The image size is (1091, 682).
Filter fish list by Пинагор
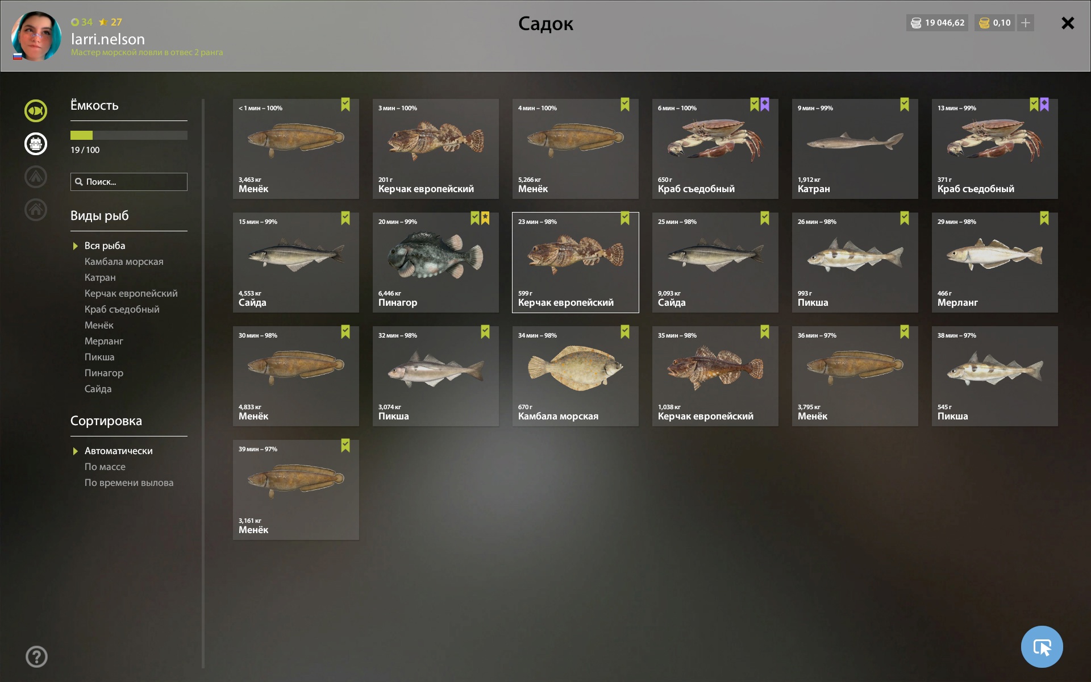(104, 373)
